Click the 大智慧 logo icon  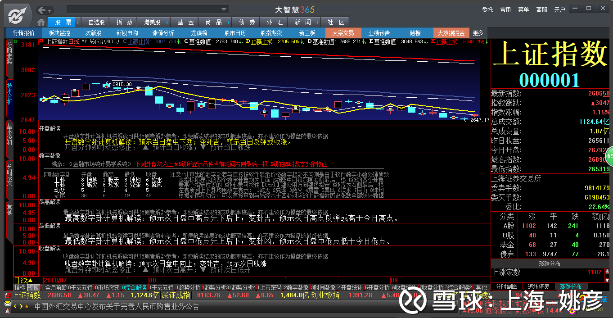click(x=18, y=15)
